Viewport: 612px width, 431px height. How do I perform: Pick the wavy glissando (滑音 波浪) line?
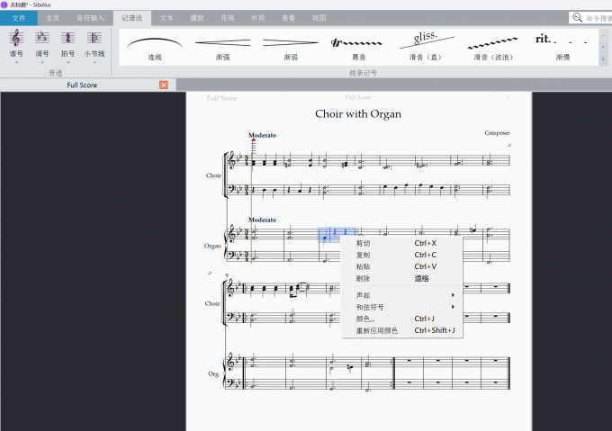(494, 46)
